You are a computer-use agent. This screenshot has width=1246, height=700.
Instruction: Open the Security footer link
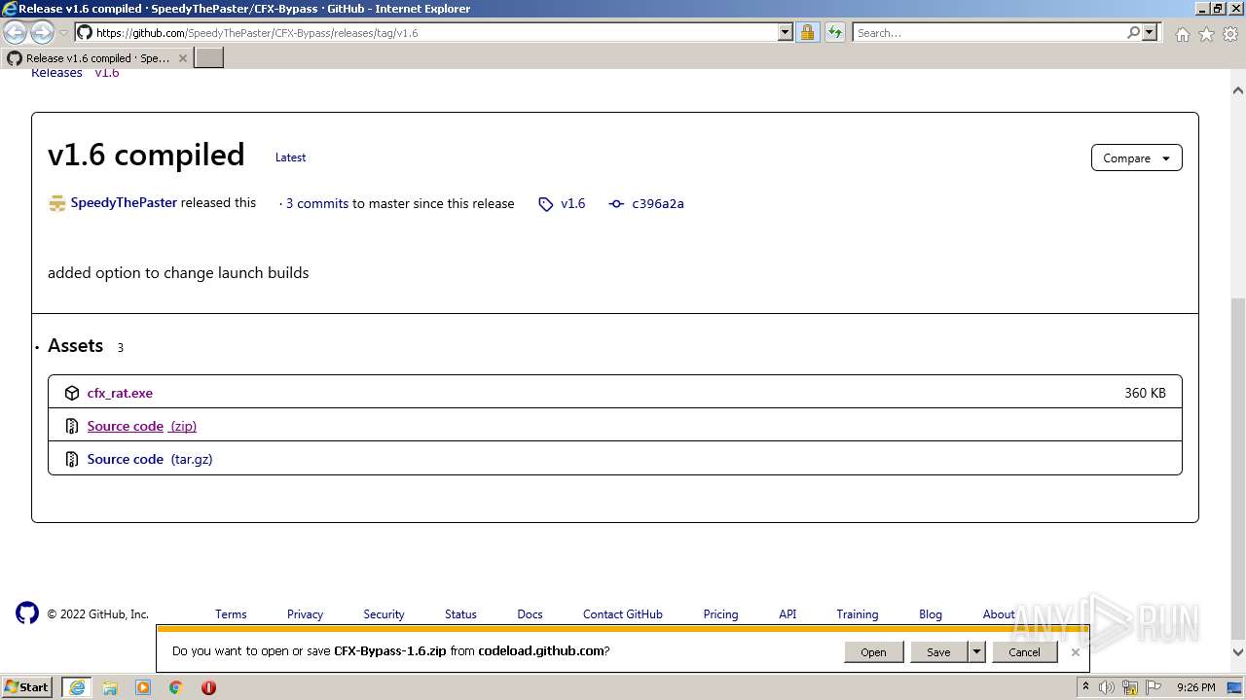click(x=384, y=614)
